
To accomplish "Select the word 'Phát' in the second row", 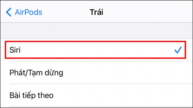I will pyautogui.click(x=17, y=73).
